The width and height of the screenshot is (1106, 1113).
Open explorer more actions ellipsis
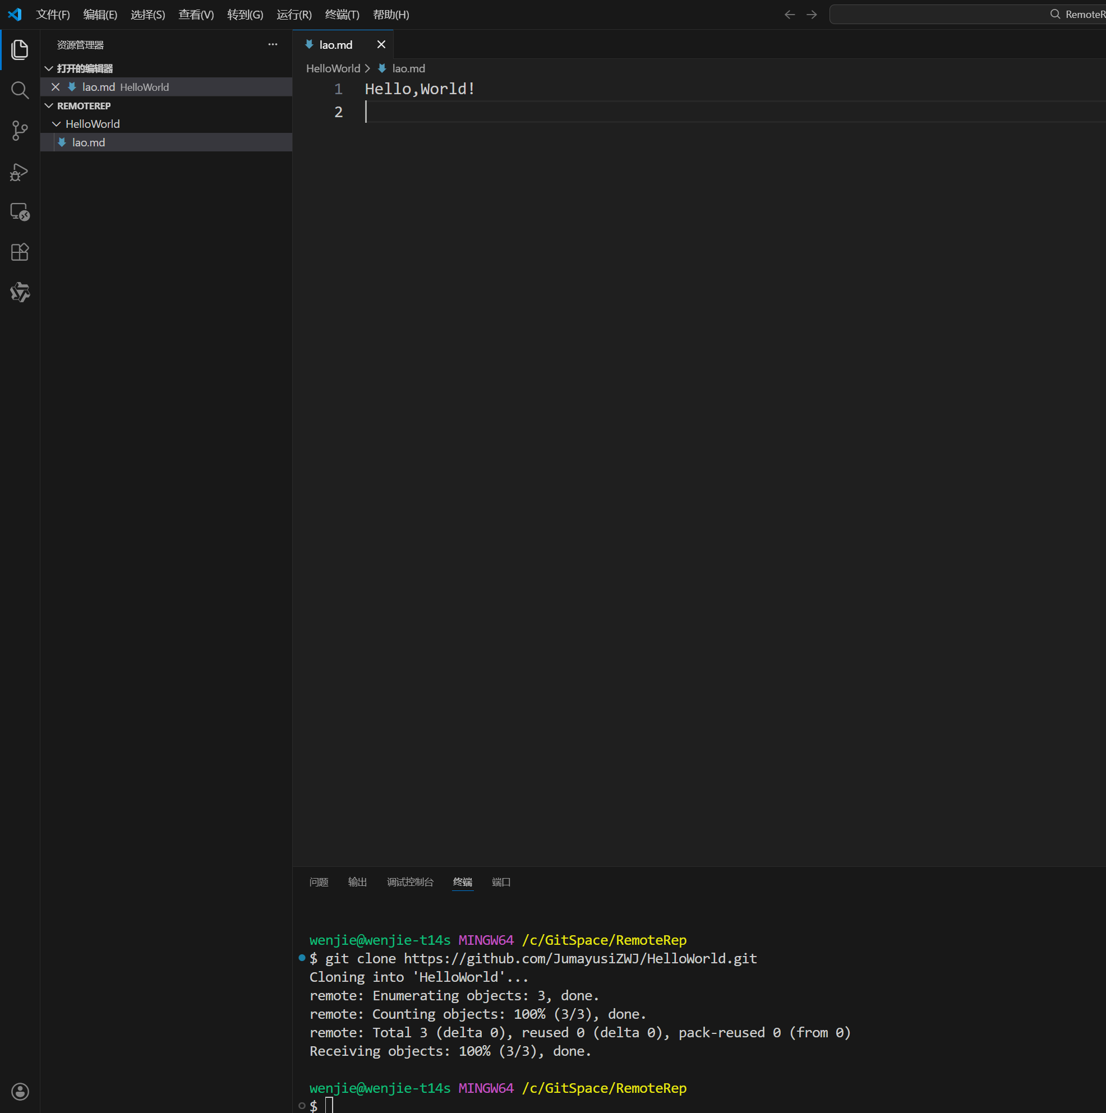[x=273, y=44]
